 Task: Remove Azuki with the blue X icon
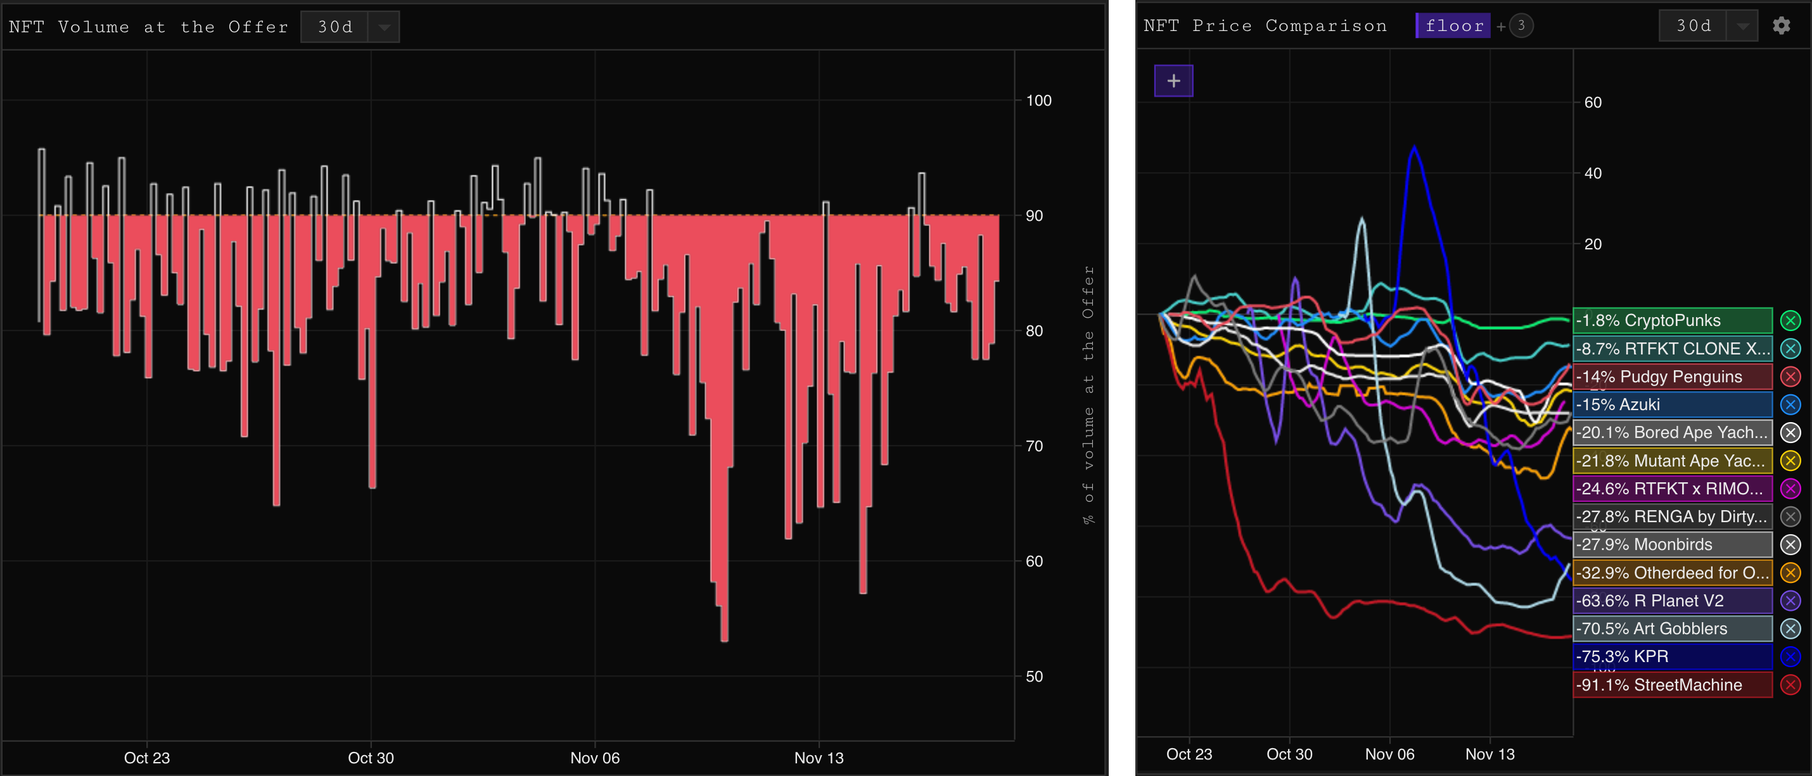click(1790, 405)
